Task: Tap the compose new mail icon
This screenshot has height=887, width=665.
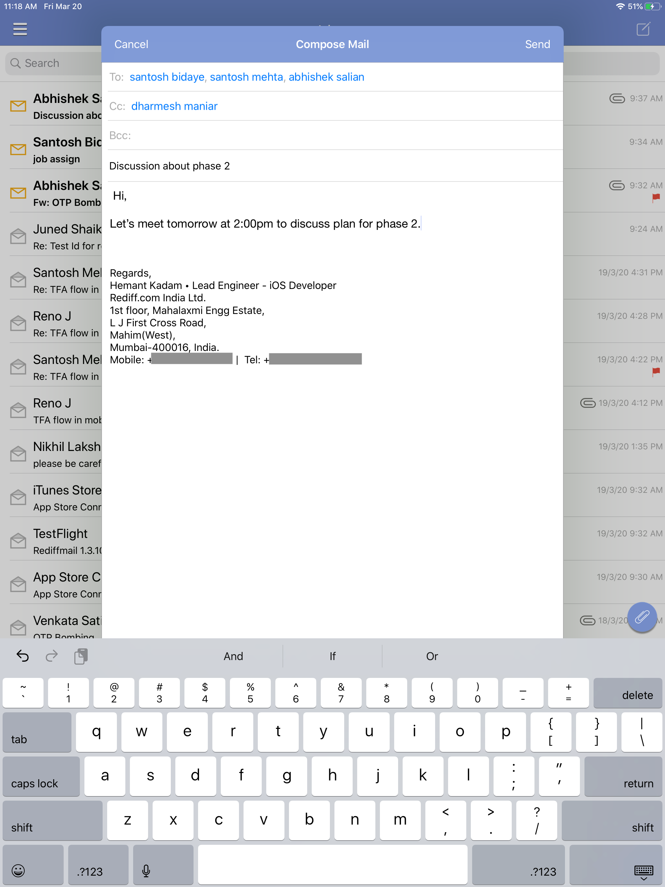Action: [x=643, y=29]
